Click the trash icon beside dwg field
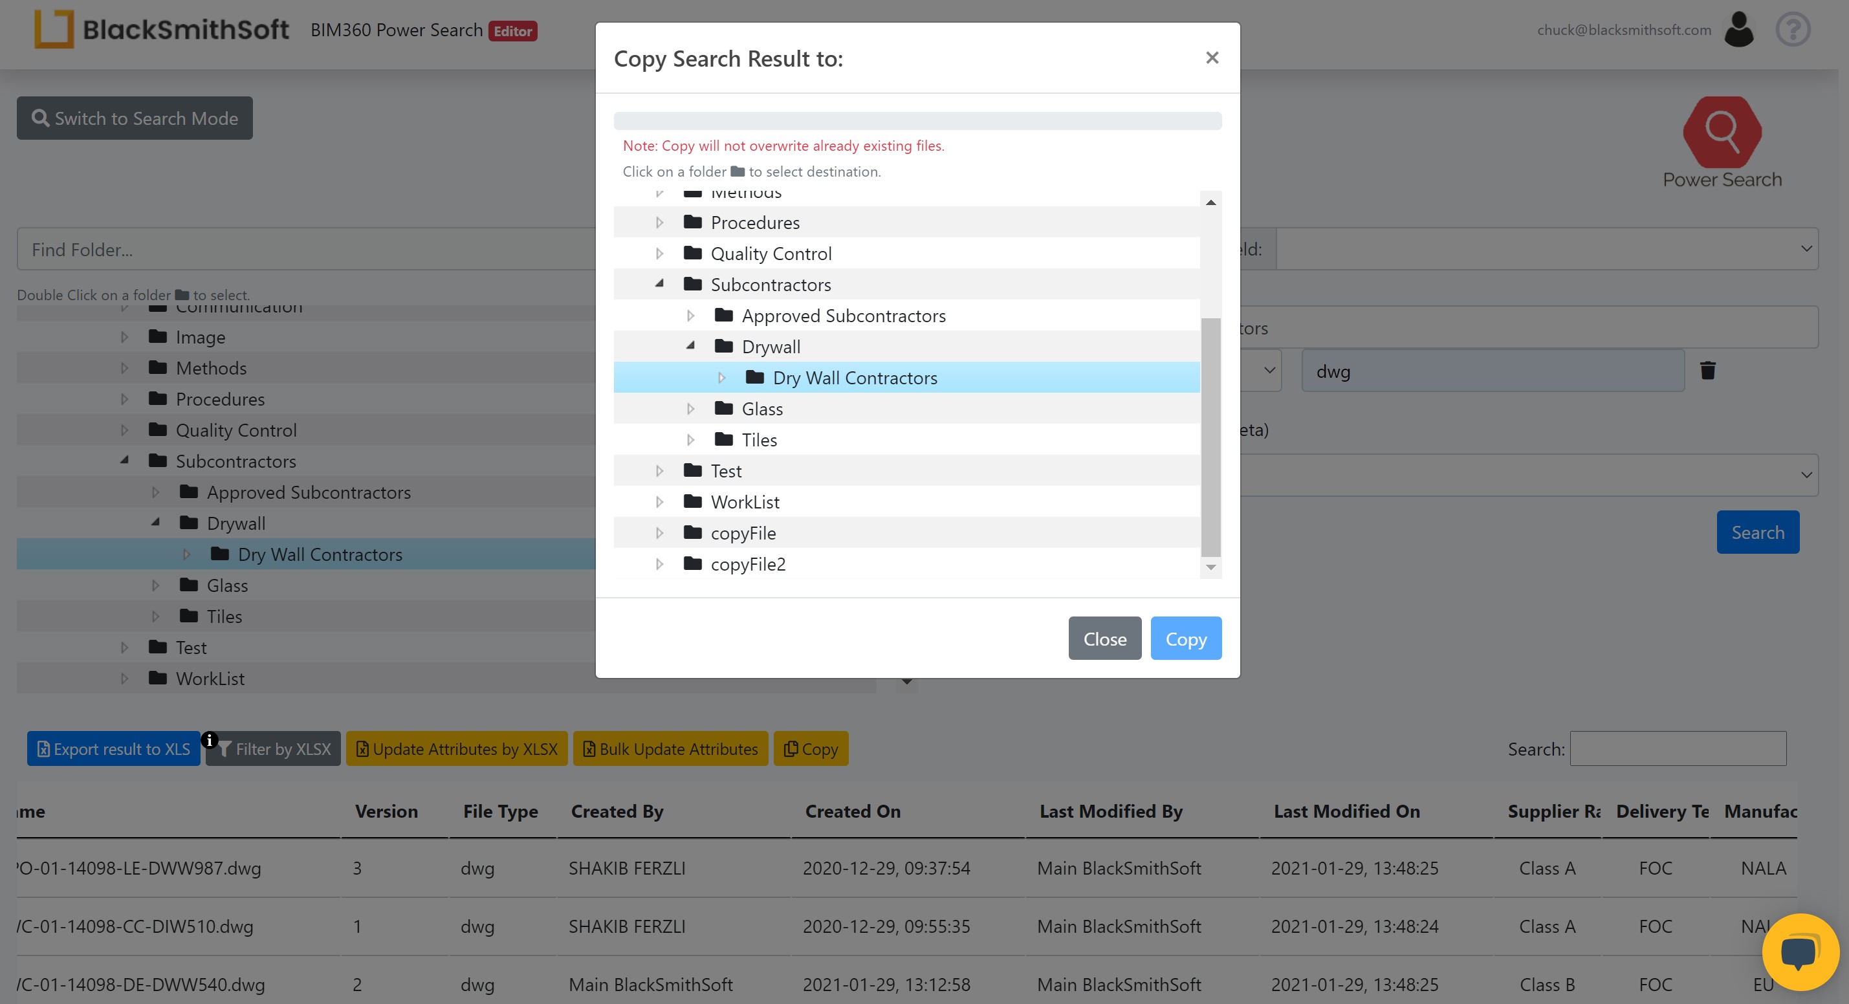1849x1004 pixels. point(1707,370)
